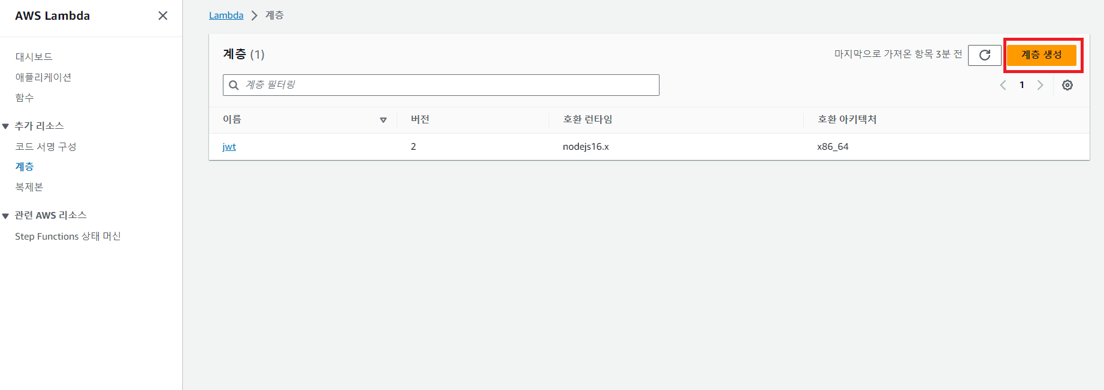1104x390 pixels.
Task: Collapse the 관련 AWS 리소스 section
Action: (5, 216)
